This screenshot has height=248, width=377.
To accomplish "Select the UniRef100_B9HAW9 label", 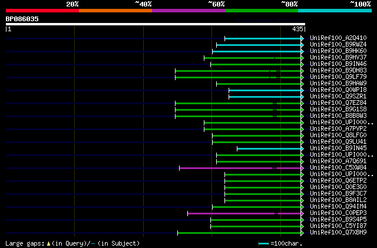I will click(x=338, y=84).
